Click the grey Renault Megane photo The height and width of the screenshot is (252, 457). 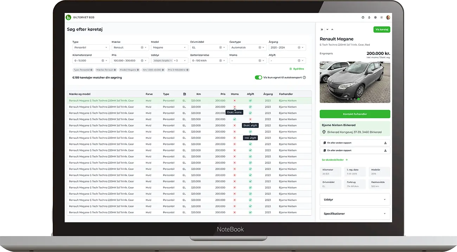click(x=355, y=82)
